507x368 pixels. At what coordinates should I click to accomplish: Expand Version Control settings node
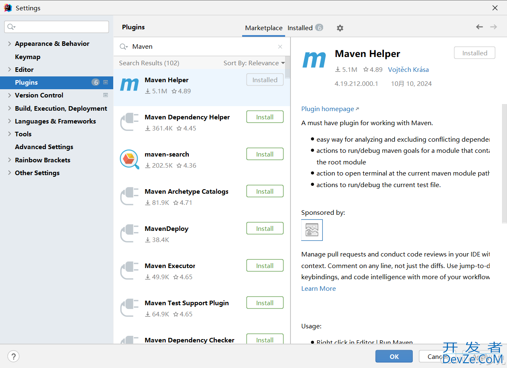pos(10,95)
